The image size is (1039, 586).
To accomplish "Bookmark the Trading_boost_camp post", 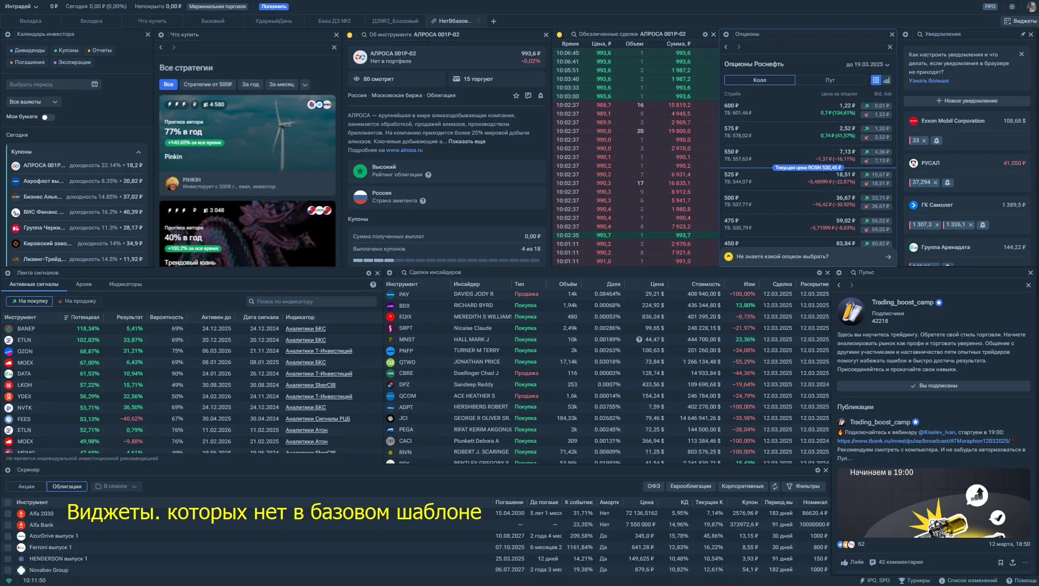I will click(x=1000, y=563).
